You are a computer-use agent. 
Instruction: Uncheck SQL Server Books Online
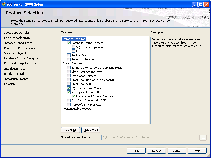pos(69,88)
